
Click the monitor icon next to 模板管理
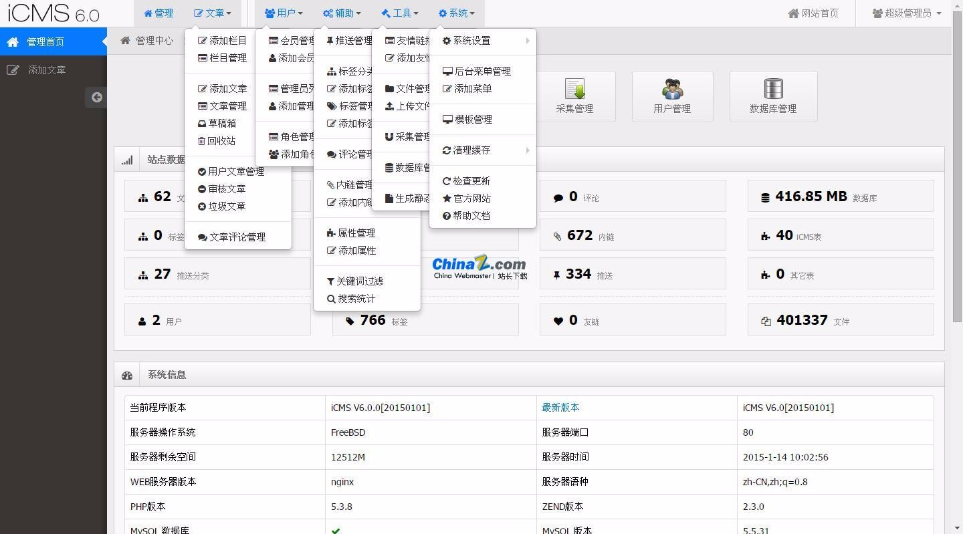tap(447, 120)
